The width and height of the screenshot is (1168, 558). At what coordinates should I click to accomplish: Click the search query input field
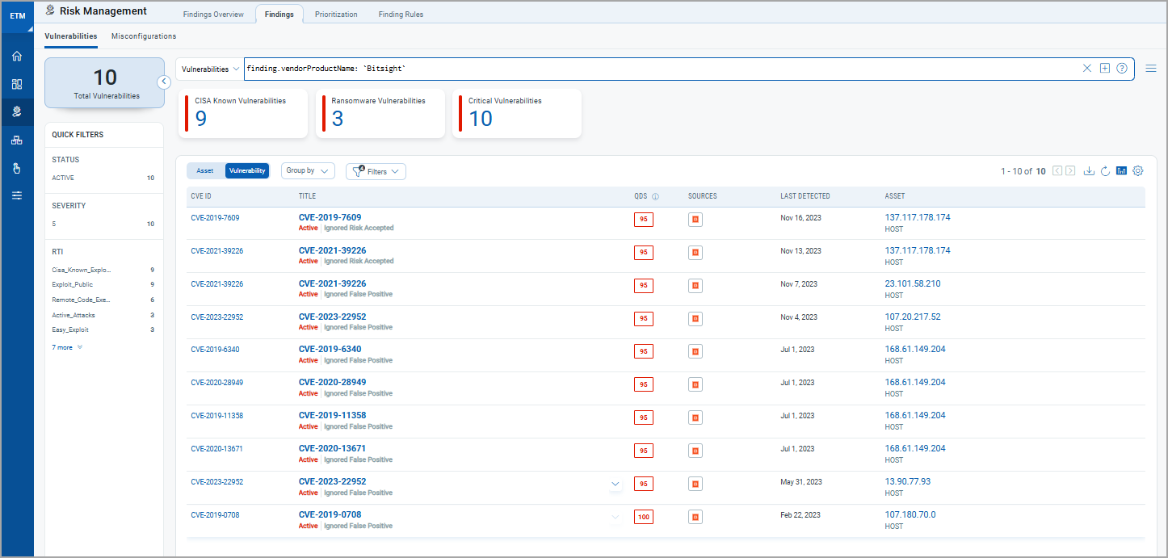646,69
